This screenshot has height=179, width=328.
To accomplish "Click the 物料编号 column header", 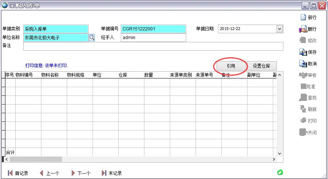I will [24, 75].
